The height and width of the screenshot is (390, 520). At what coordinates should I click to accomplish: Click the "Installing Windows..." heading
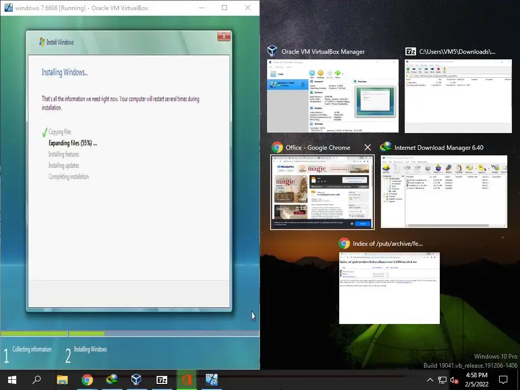64,72
